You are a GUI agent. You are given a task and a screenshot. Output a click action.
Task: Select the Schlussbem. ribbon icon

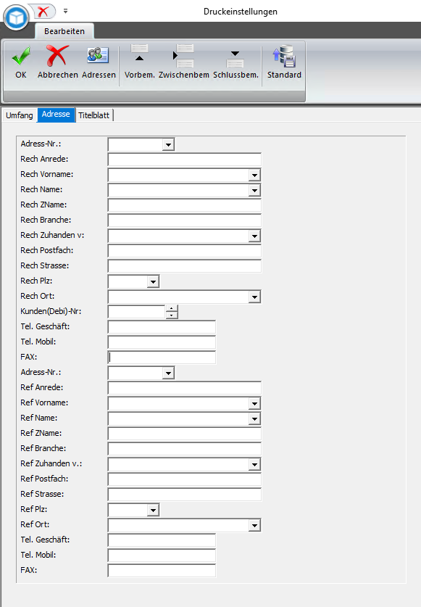[235, 59]
